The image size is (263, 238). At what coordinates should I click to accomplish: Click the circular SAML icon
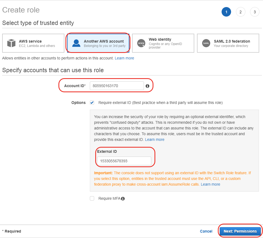[x=206, y=43]
